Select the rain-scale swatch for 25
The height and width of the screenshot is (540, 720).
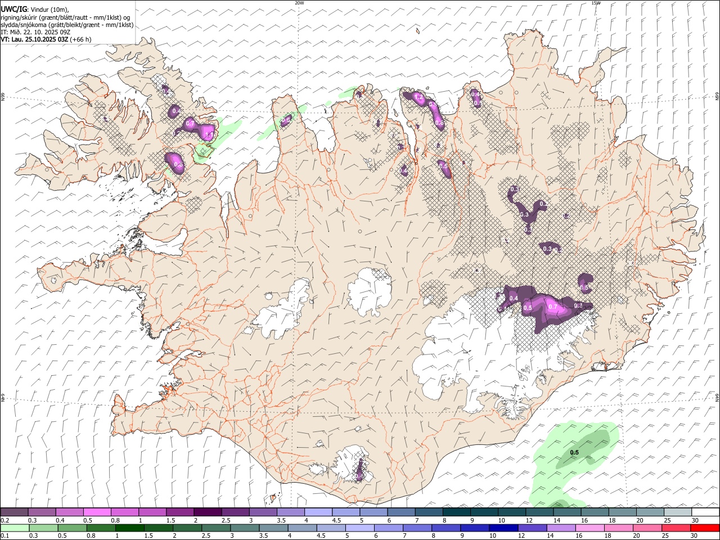tap(676, 528)
